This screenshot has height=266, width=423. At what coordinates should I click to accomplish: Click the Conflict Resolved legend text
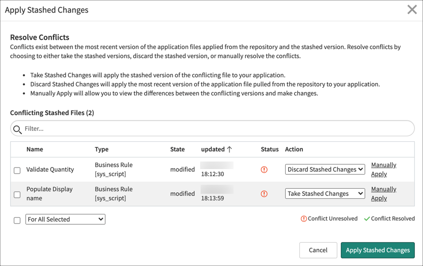point(393,219)
